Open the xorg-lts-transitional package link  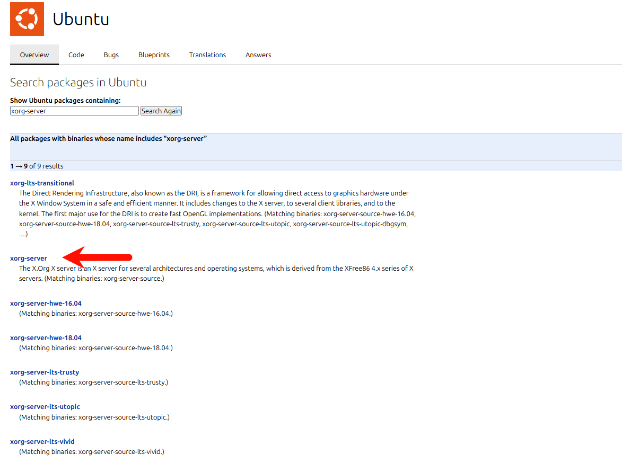coord(42,183)
